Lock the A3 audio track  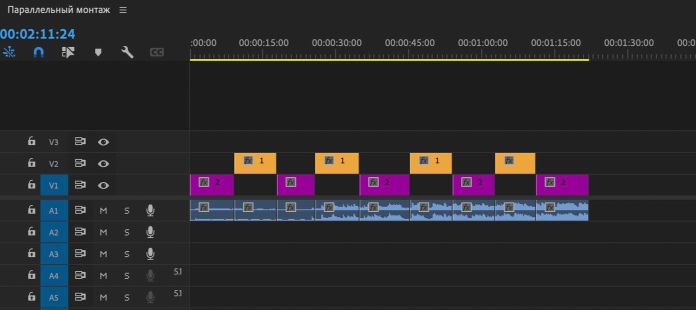tap(31, 253)
